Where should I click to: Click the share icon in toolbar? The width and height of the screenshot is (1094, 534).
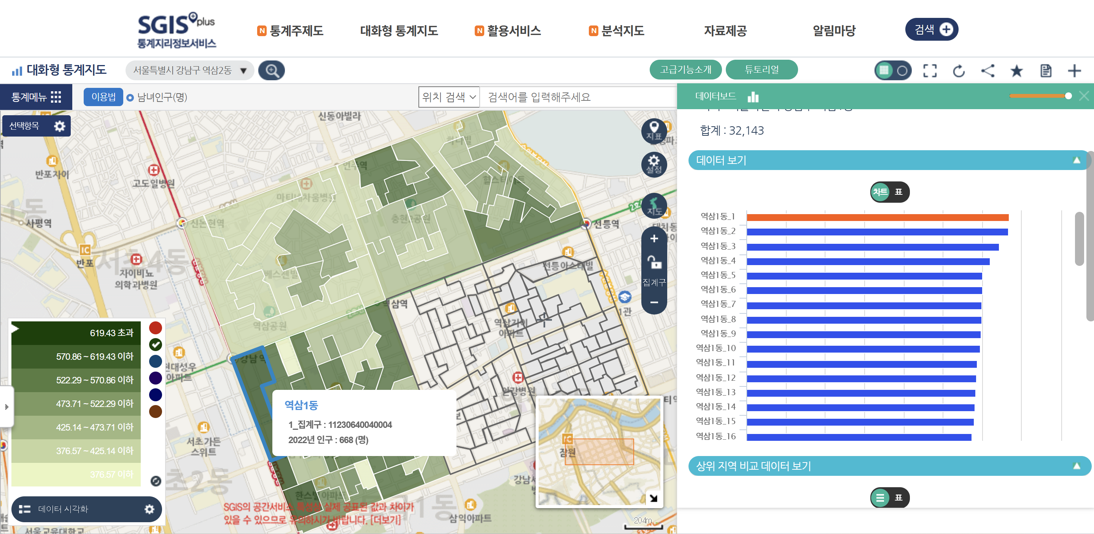[x=987, y=70]
